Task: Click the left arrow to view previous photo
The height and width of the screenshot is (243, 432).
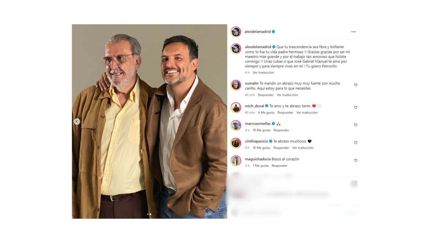Action: pos(77,121)
